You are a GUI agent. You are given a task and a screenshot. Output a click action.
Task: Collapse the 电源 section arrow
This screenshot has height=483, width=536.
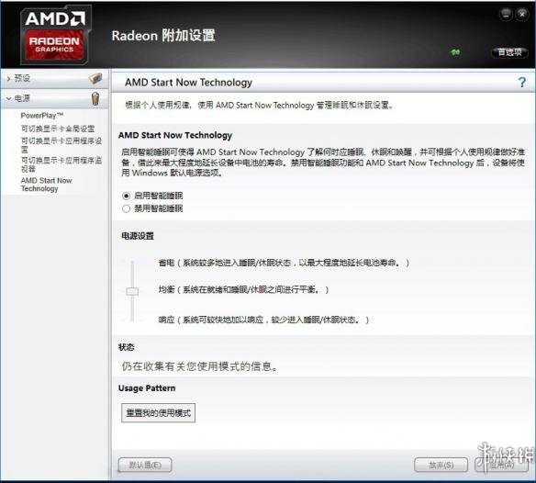point(8,98)
